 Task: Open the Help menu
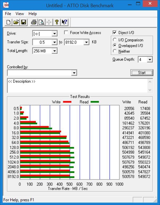(x=33, y=14)
